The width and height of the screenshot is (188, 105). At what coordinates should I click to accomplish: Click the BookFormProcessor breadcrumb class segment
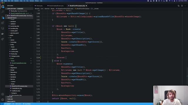[x=83, y=9]
